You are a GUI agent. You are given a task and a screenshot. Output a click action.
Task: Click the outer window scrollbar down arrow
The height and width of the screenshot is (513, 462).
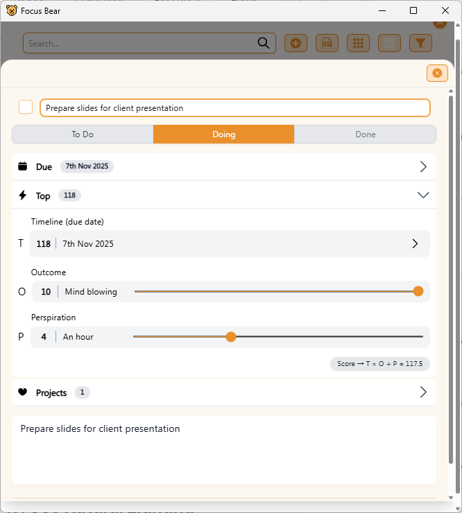(x=458, y=509)
